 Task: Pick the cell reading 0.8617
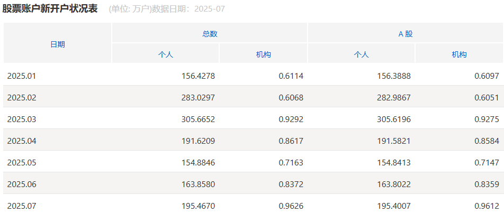point(291,141)
